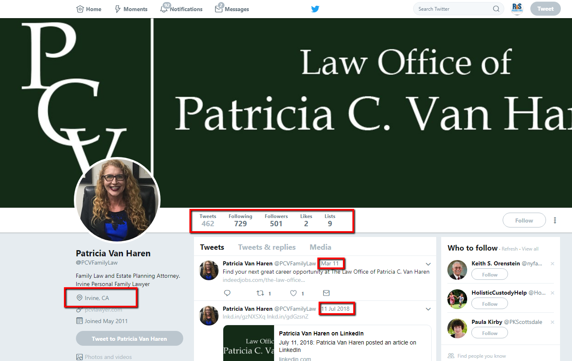Click the Follow button for Patricia Van Haren
Viewport: 572px width, 361px height.
pos(524,220)
